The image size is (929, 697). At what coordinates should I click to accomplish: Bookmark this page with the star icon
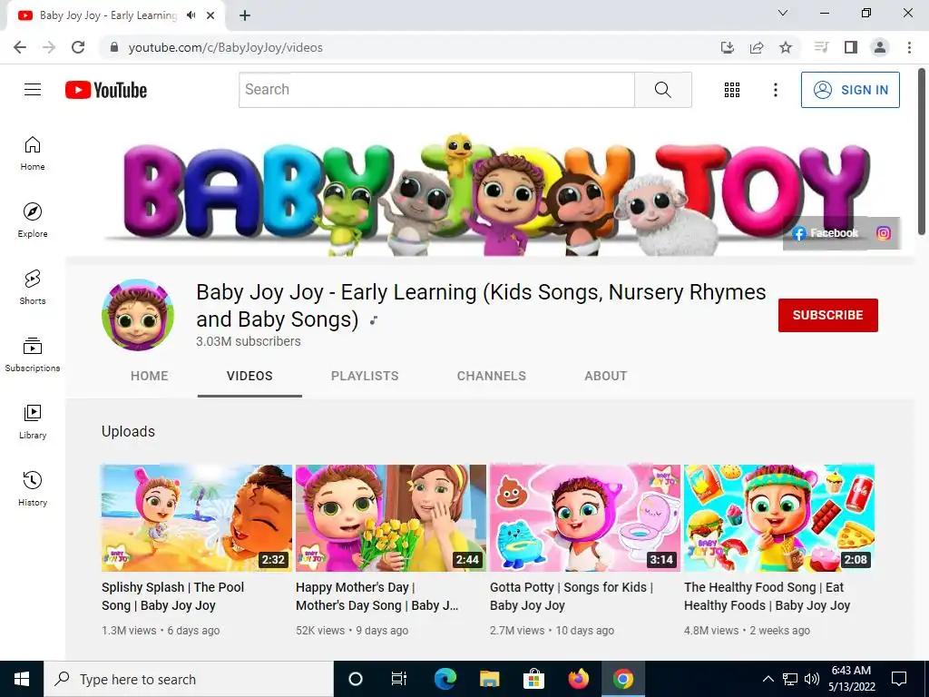coord(786,47)
